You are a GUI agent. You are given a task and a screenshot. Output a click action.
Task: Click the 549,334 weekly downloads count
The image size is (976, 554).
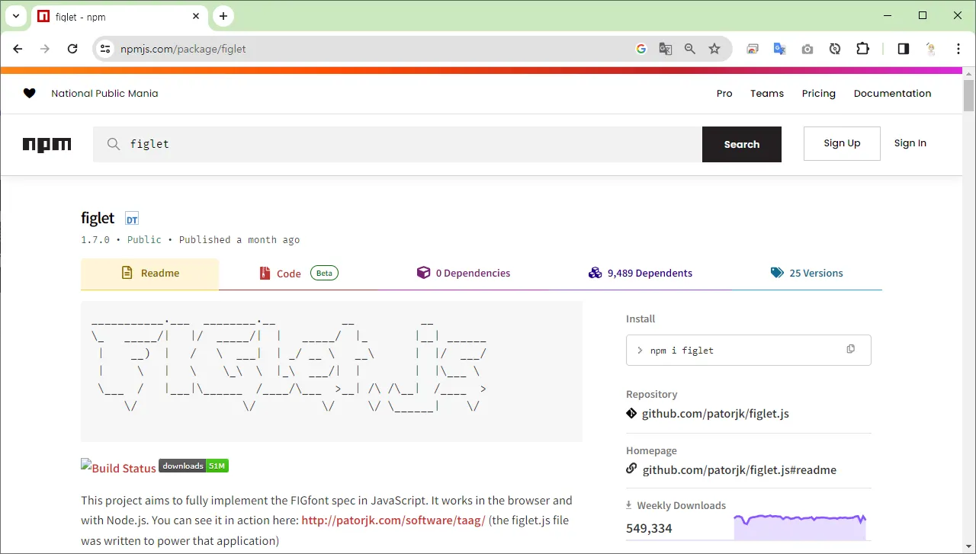649,528
